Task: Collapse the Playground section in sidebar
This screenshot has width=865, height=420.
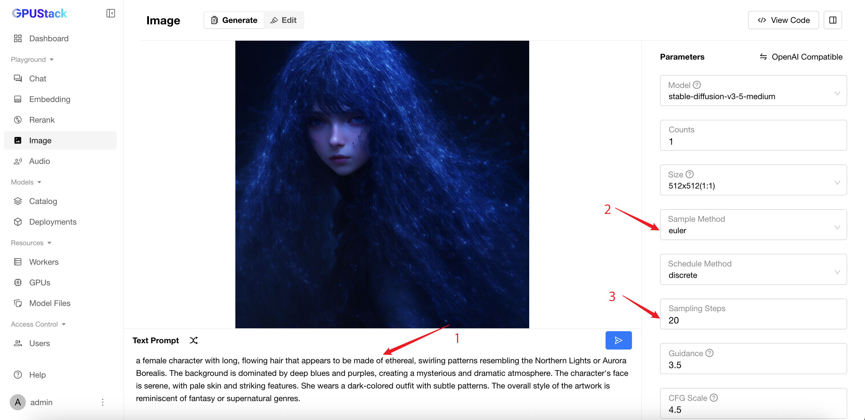Action: click(32, 59)
